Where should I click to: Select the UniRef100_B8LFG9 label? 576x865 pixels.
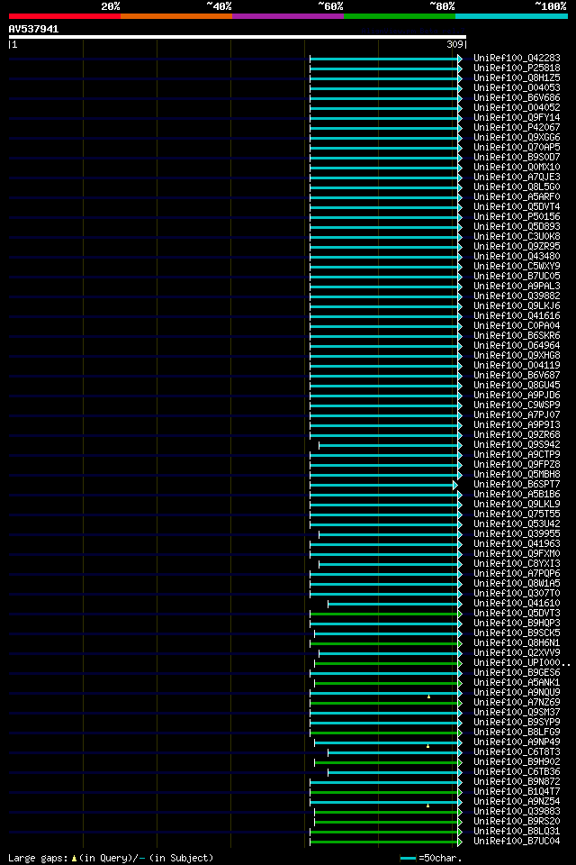tap(517, 732)
